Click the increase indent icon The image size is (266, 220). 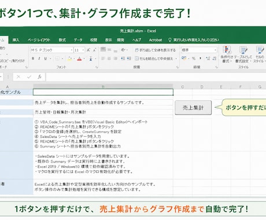pyautogui.click(x=129, y=58)
